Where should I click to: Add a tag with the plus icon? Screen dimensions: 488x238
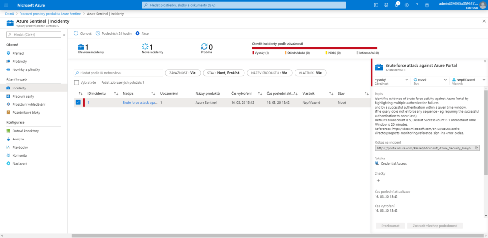379,181
